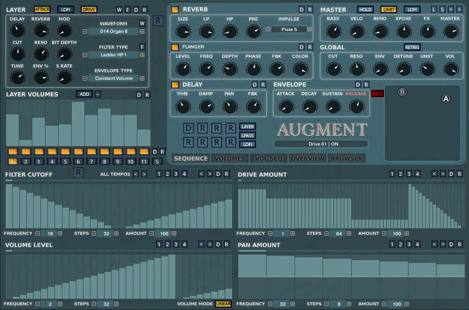Select layer number 5 button
The image size is (469, 310).
click(x=65, y=162)
